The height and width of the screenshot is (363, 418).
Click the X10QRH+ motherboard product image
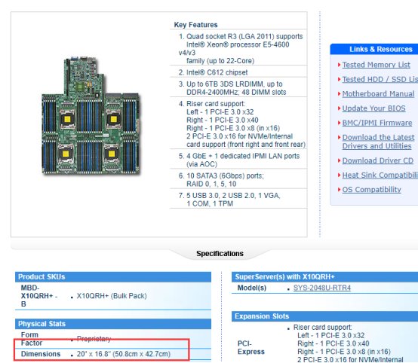[91, 116]
